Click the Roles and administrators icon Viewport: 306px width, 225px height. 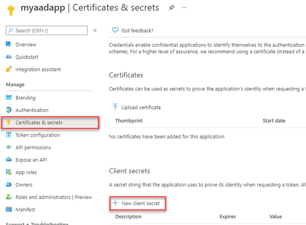pos(9,197)
